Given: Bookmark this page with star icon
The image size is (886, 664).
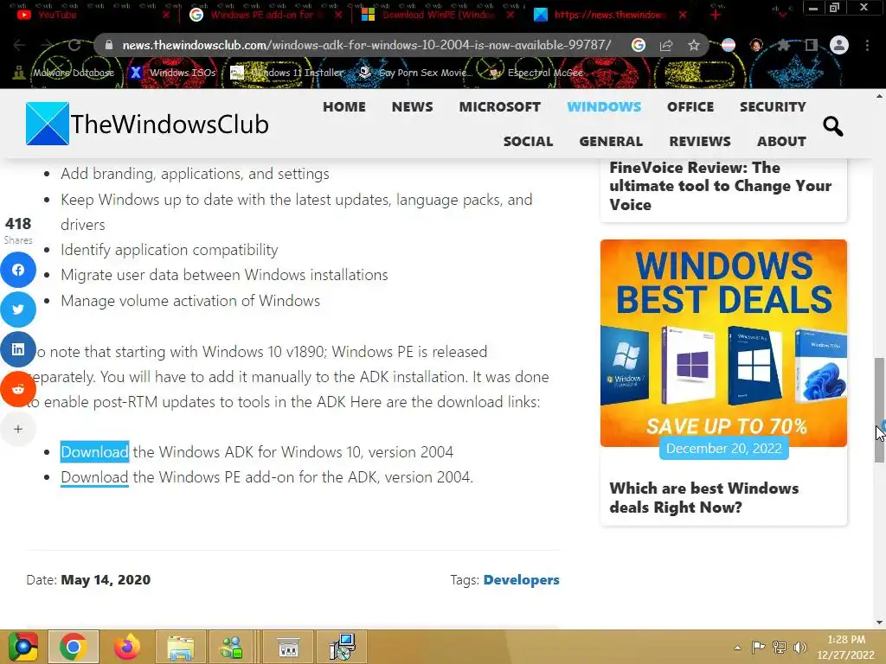Looking at the screenshot, I should [x=694, y=45].
